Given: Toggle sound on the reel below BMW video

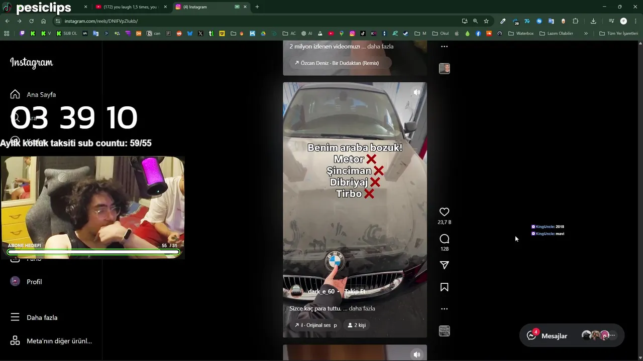Looking at the screenshot, I should (x=416, y=354).
